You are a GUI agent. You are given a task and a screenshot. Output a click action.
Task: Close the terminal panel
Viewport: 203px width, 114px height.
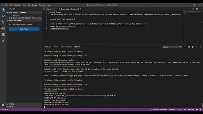click(x=201, y=47)
